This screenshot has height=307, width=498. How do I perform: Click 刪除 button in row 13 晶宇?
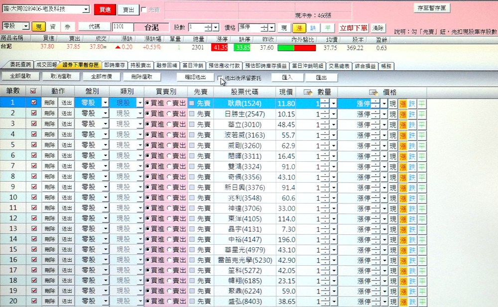coord(49,228)
